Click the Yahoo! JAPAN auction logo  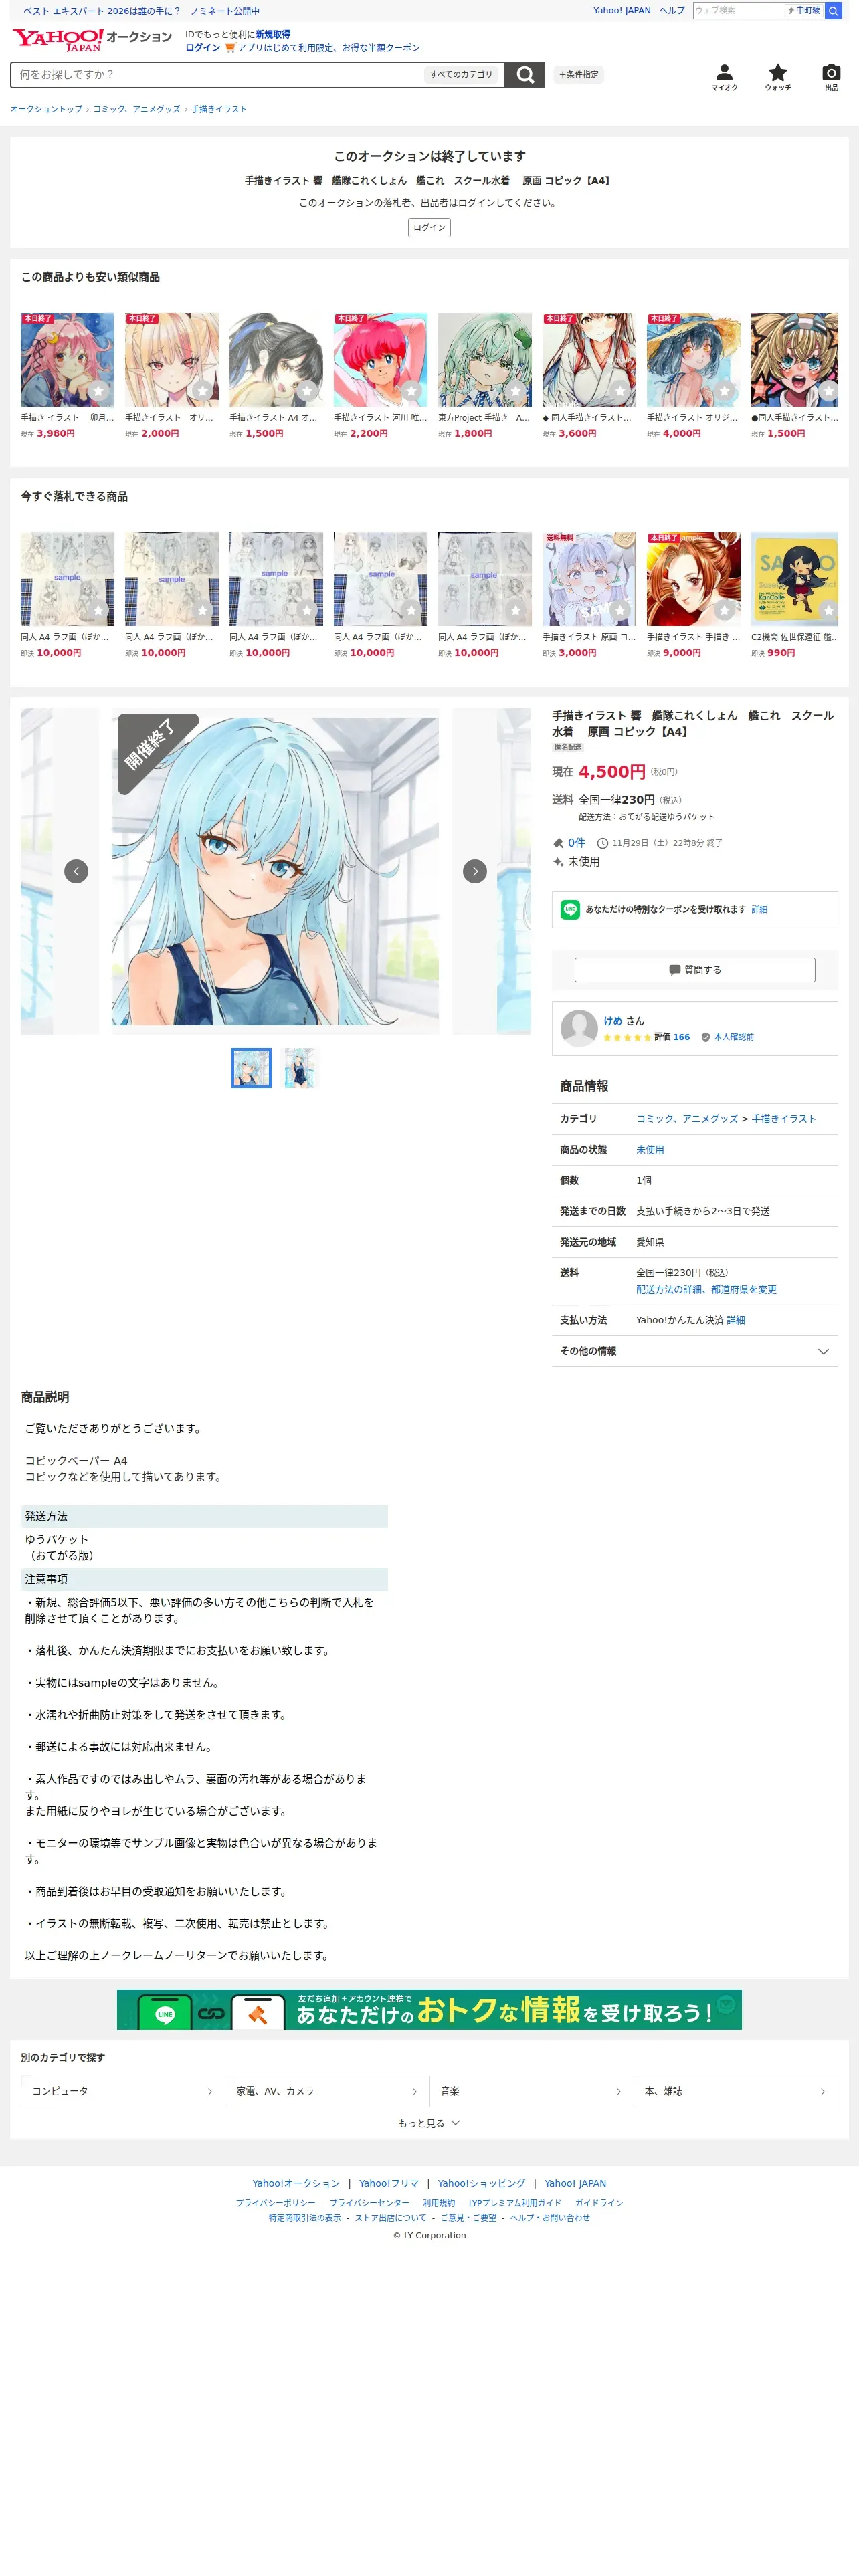pyautogui.click(x=91, y=39)
